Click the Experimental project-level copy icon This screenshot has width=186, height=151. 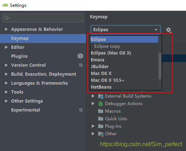click(x=81, y=110)
